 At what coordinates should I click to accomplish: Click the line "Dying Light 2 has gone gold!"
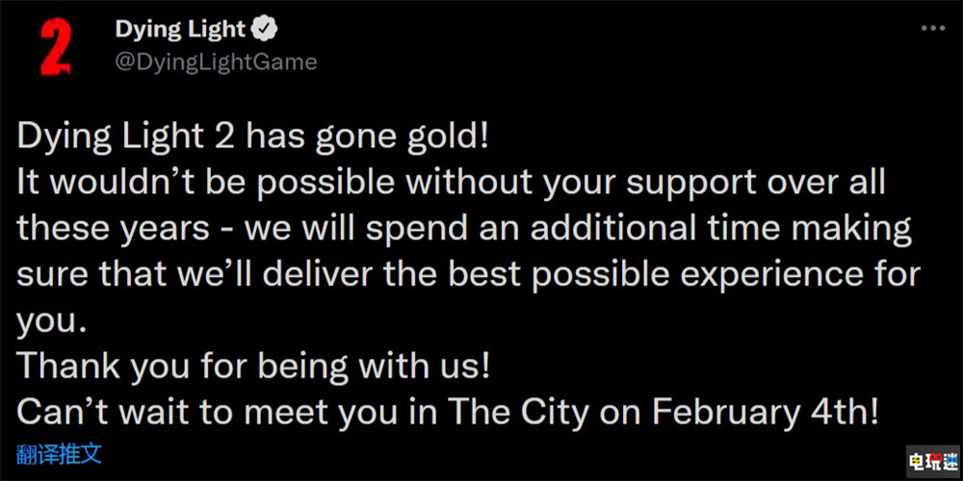[254, 136]
